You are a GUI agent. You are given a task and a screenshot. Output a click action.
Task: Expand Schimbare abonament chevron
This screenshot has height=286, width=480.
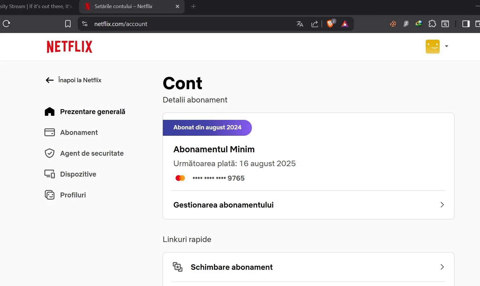tap(442, 267)
